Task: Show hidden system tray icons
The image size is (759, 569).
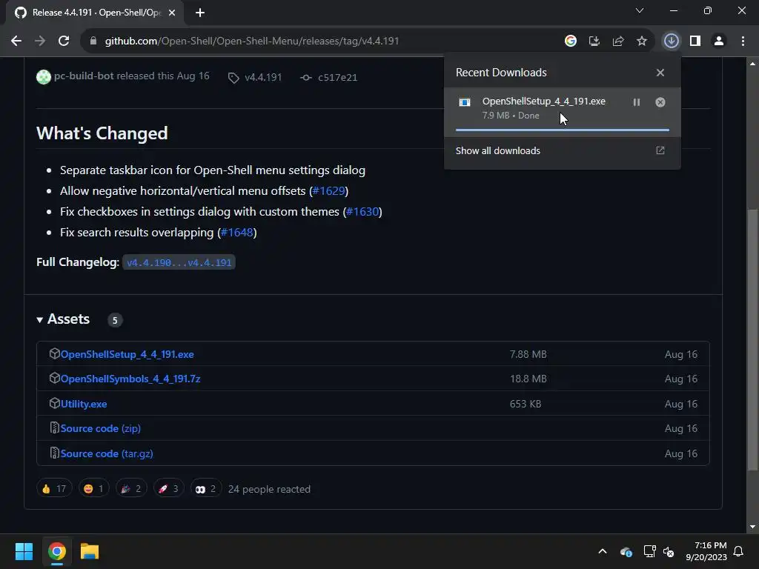Action: (x=603, y=551)
